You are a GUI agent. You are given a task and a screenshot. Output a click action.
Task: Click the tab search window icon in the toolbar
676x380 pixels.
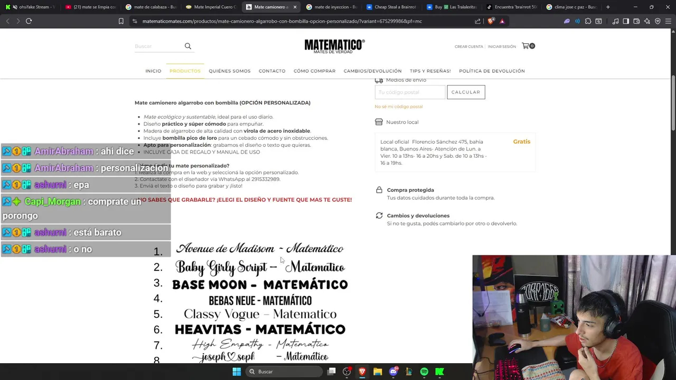pyautogui.click(x=598, y=21)
